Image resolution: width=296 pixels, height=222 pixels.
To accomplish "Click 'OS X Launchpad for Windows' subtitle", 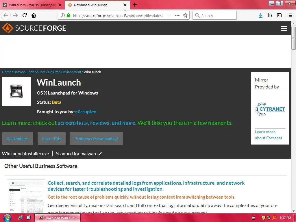I will tap(67, 93).
